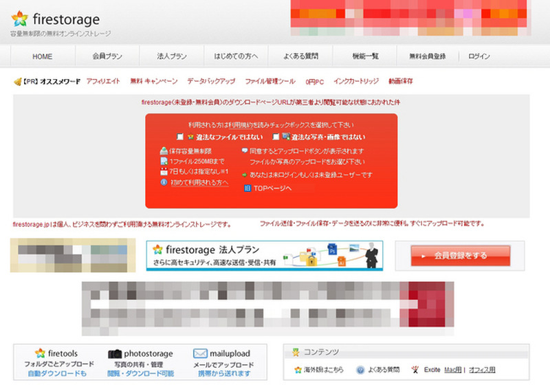Click the info icon beside 初めて利用される方へ

(x=164, y=182)
